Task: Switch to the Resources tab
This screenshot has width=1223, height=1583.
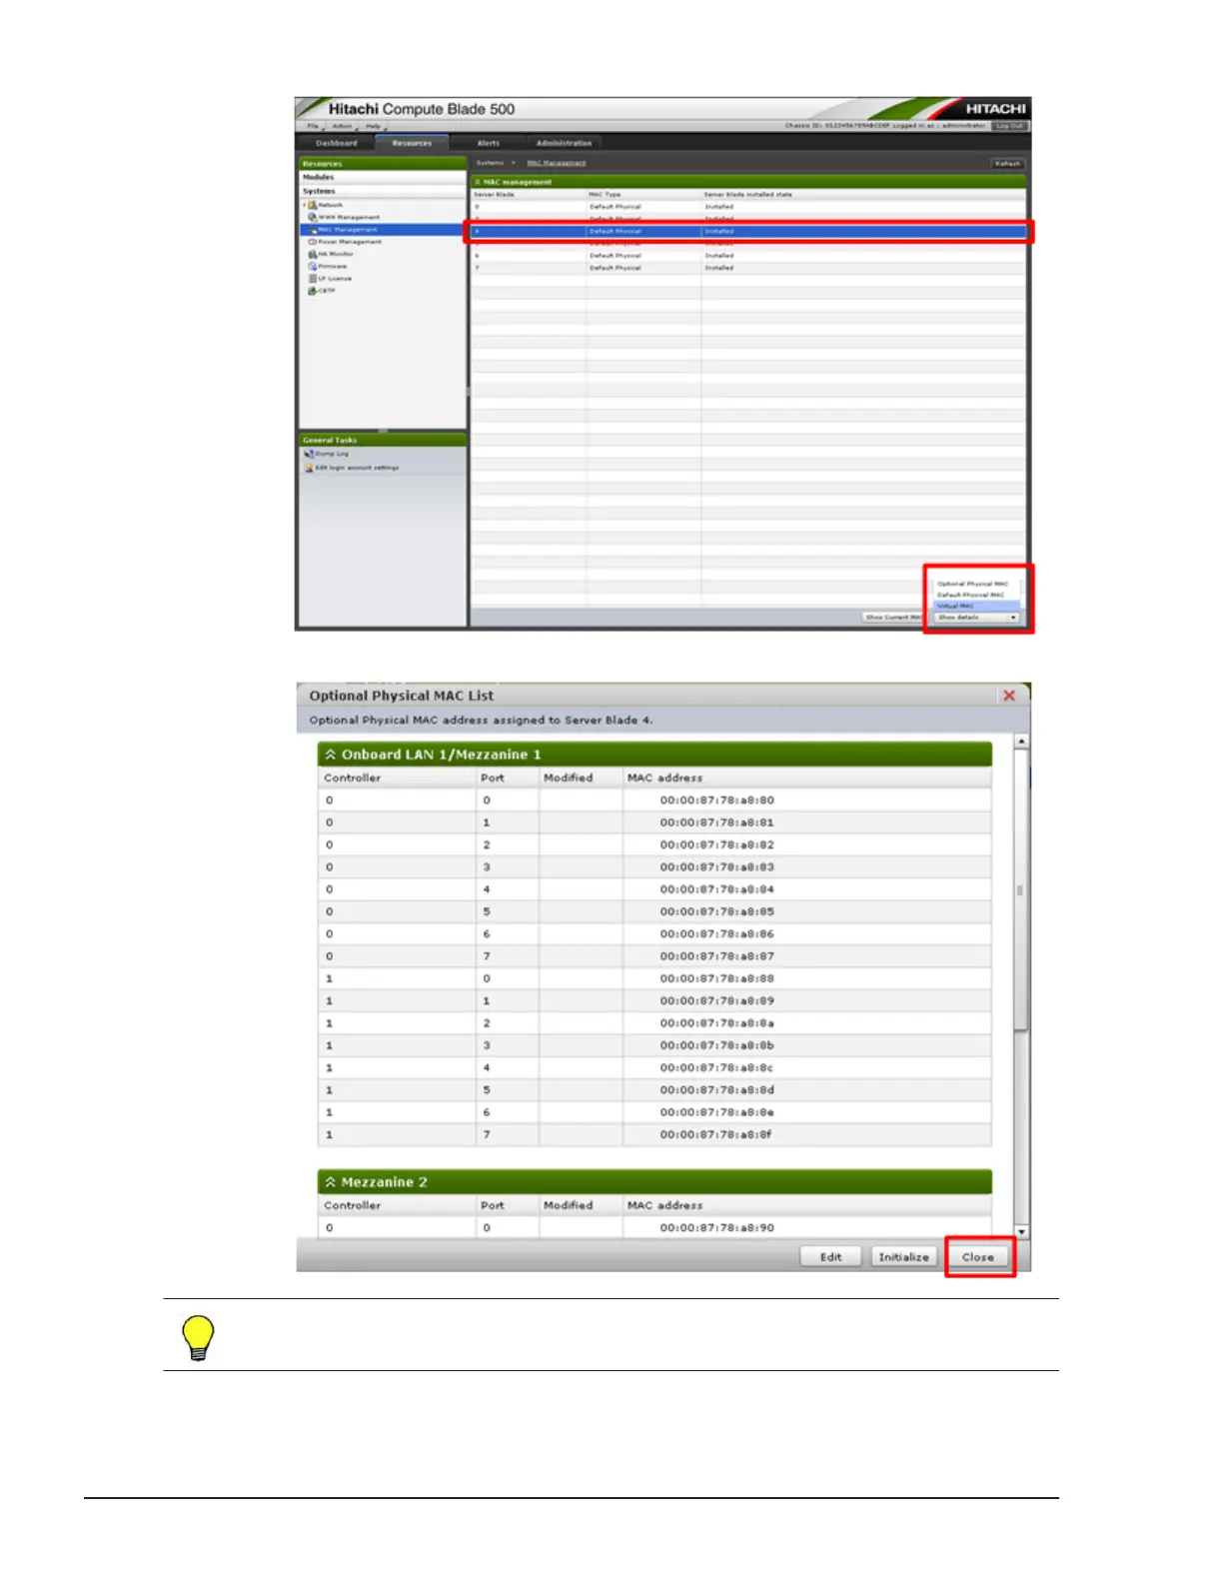Action: [412, 143]
